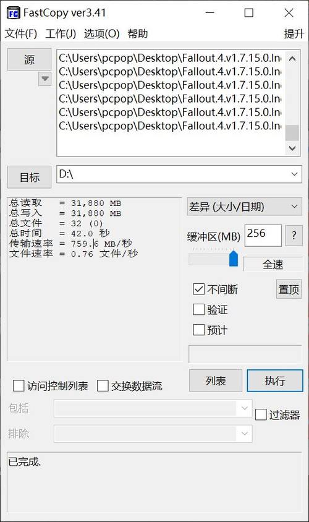Screen dimensions: 309x522
Task: Click the source list scroll-up arrow
Action: point(292,59)
